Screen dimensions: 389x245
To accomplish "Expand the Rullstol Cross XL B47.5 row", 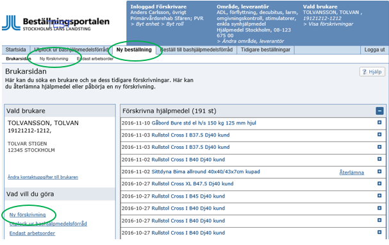I will pyautogui.click(x=379, y=183).
